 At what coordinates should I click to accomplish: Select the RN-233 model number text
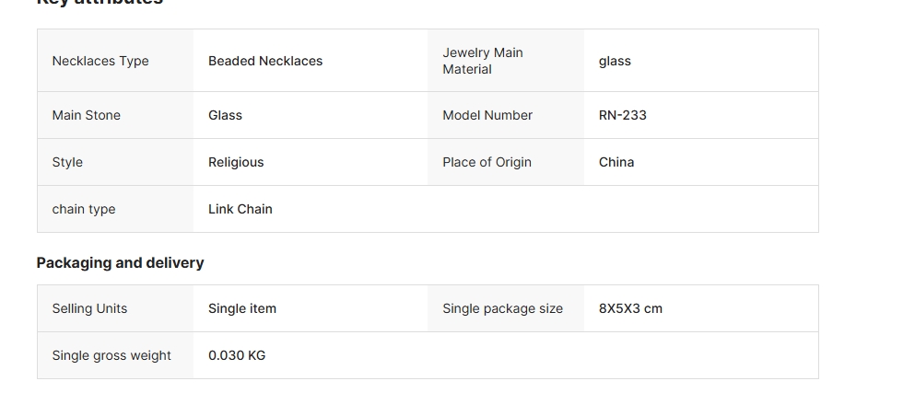click(x=623, y=115)
